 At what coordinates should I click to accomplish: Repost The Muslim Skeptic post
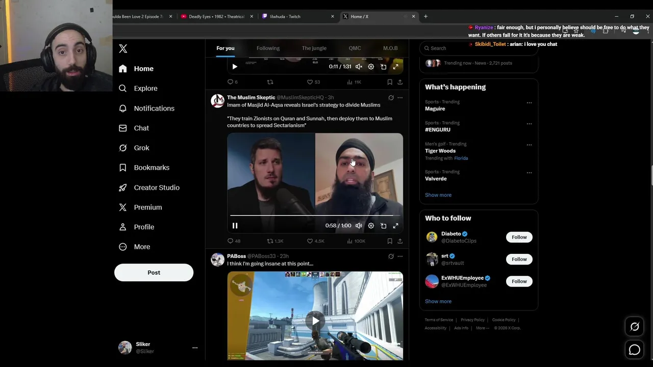275,241
